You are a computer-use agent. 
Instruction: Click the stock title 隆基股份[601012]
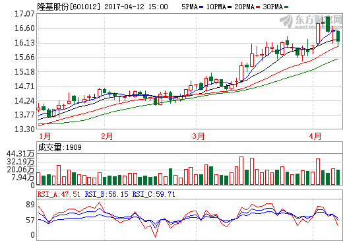[69, 7]
